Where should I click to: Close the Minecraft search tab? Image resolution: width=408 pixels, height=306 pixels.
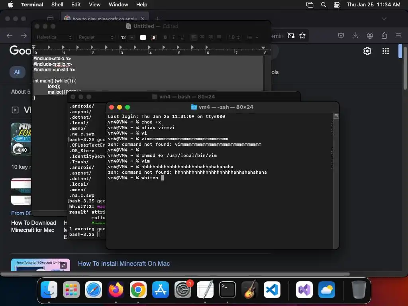[x=143, y=19]
